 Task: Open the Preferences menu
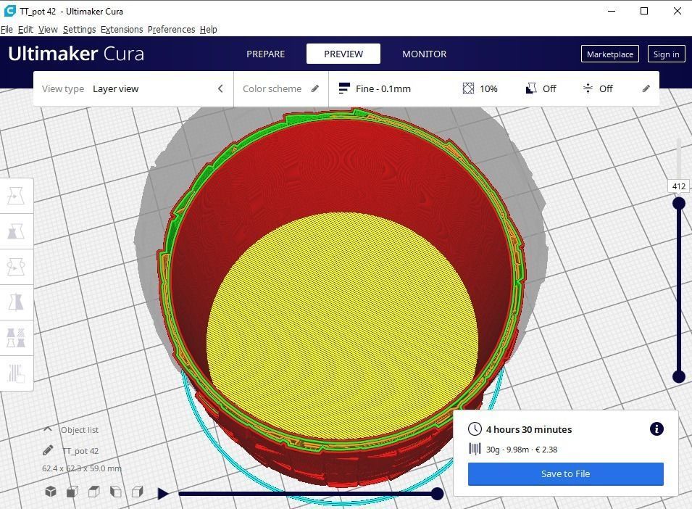coord(171,29)
